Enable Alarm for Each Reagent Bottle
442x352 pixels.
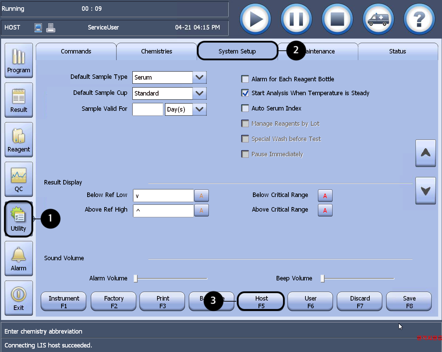point(245,79)
